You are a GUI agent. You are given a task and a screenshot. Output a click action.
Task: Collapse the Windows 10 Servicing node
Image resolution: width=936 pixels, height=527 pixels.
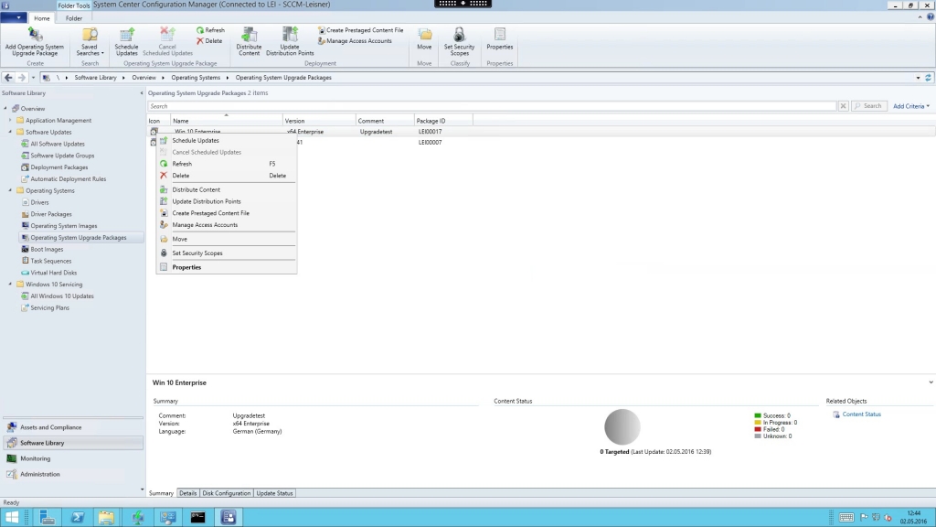click(10, 285)
